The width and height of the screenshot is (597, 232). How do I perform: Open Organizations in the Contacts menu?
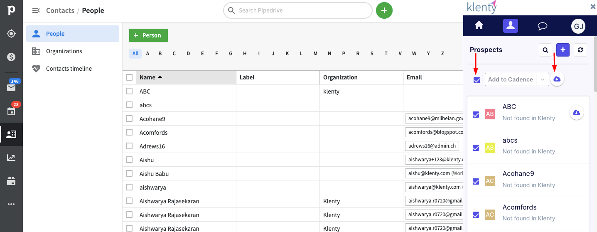point(64,51)
